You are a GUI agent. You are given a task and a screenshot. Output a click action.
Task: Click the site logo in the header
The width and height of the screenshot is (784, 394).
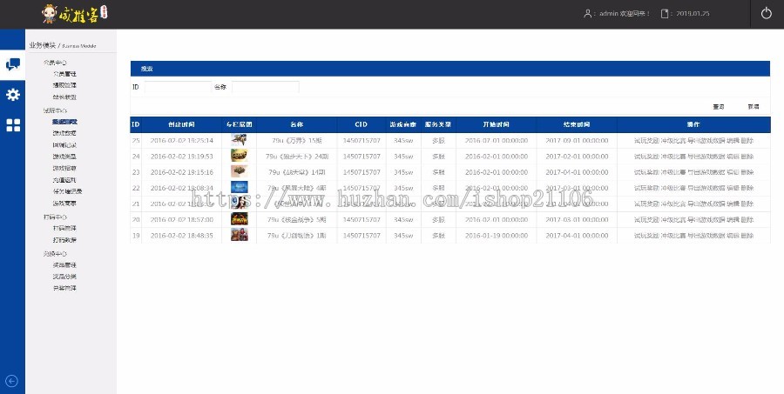pos(75,14)
